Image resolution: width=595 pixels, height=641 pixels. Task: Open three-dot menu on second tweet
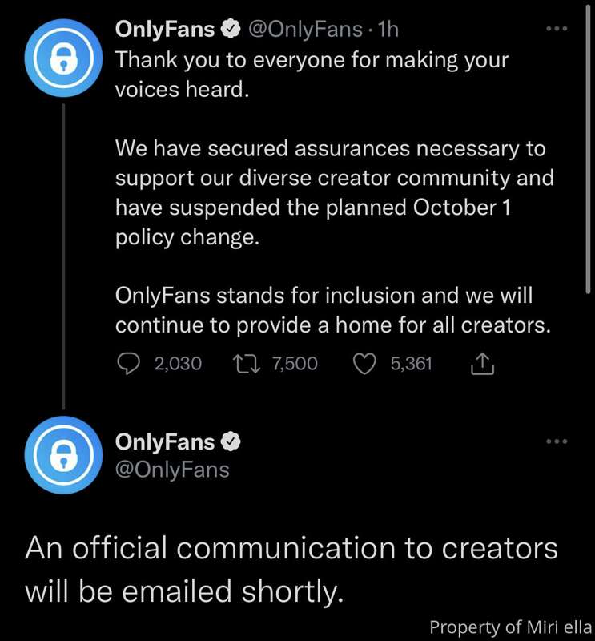click(x=557, y=441)
